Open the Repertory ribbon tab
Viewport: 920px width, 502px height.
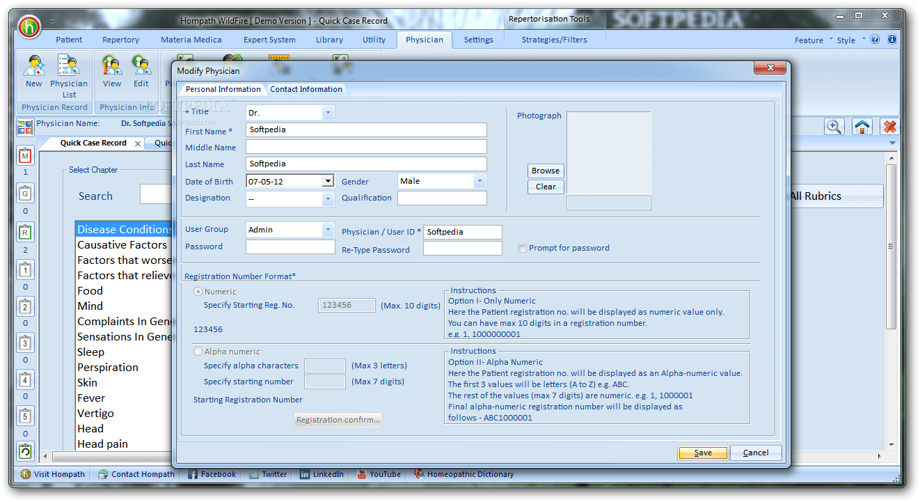(x=120, y=40)
